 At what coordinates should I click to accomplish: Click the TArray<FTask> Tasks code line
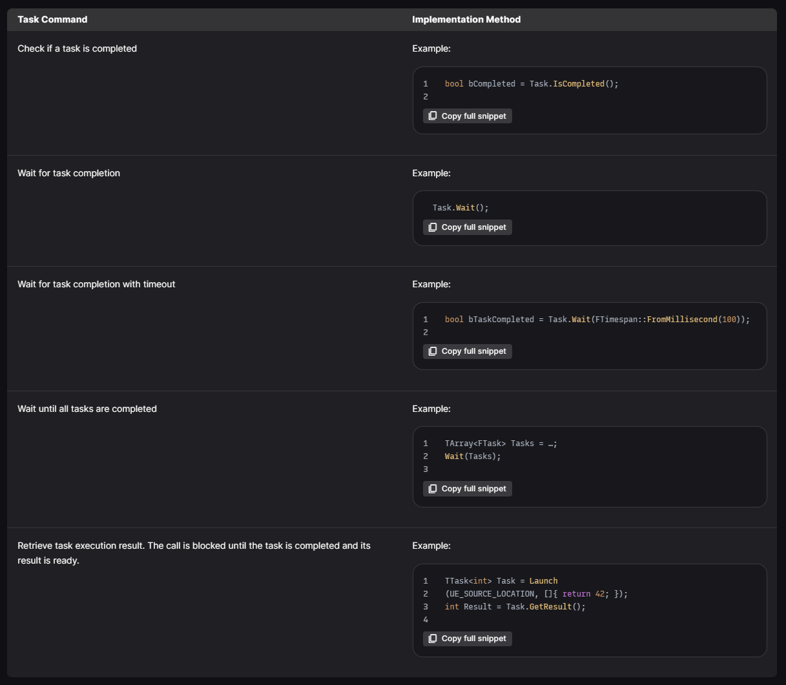pos(501,444)
